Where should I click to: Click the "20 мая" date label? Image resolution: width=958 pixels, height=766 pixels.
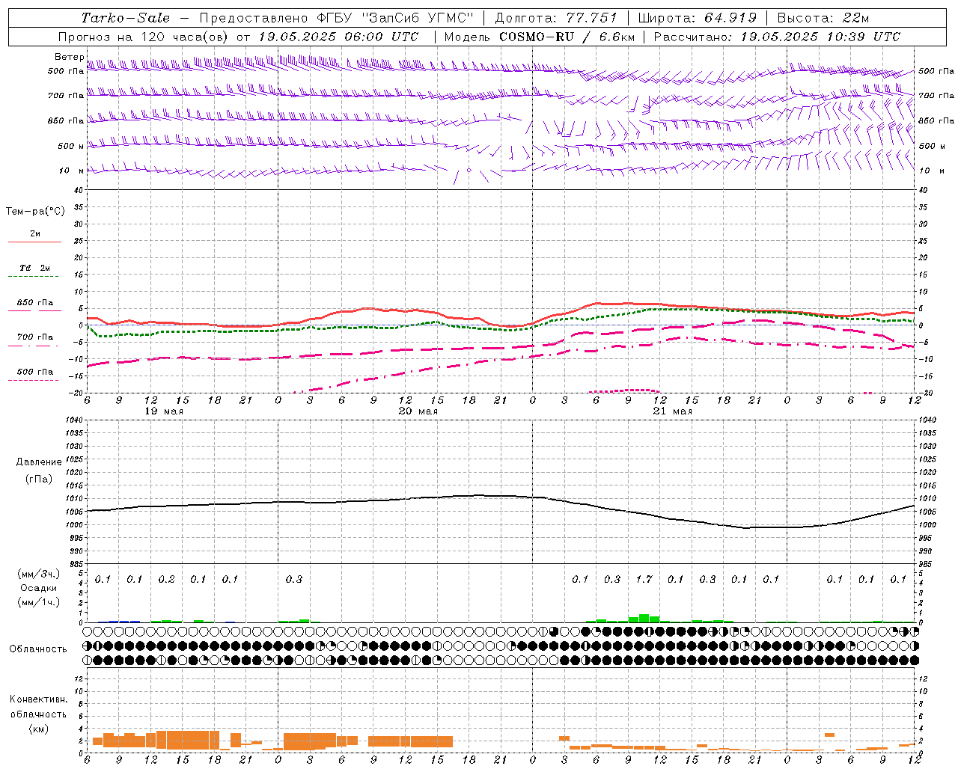tap(418, 411)
